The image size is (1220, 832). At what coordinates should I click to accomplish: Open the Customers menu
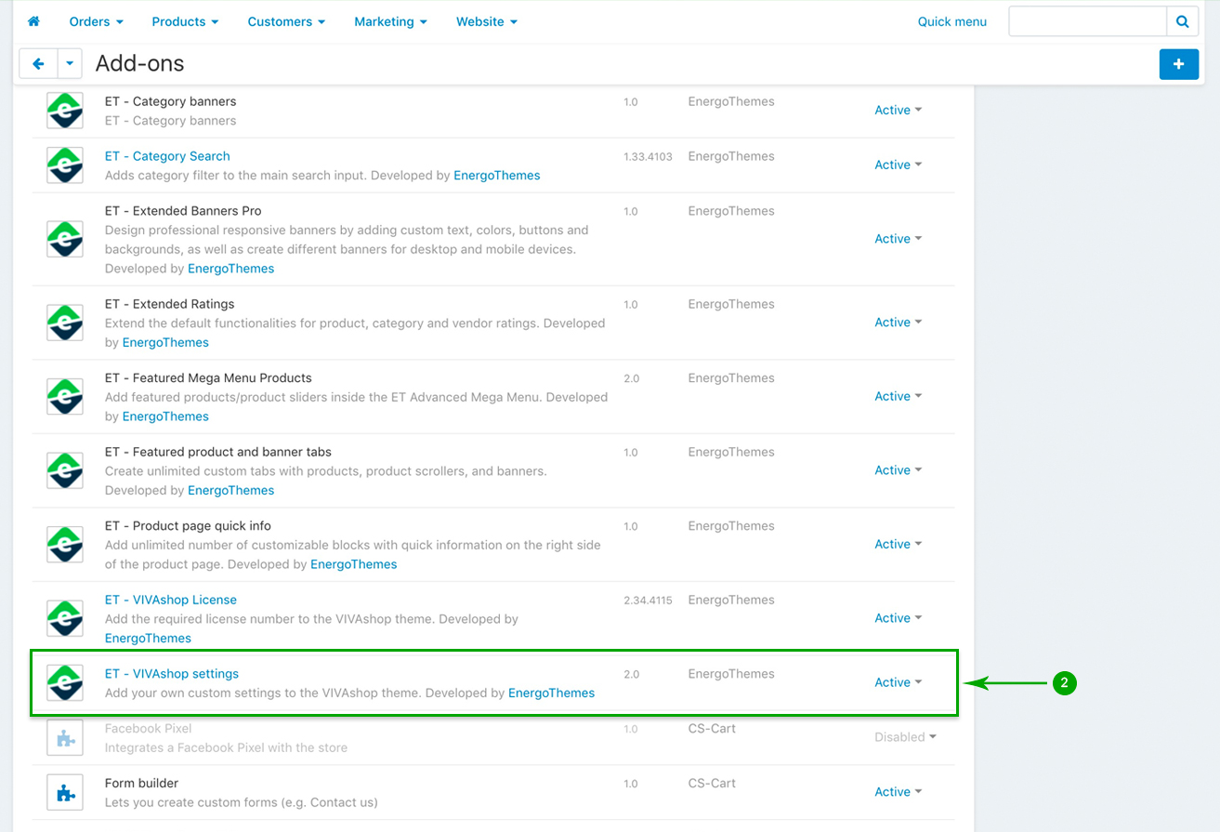coord(286,21)
